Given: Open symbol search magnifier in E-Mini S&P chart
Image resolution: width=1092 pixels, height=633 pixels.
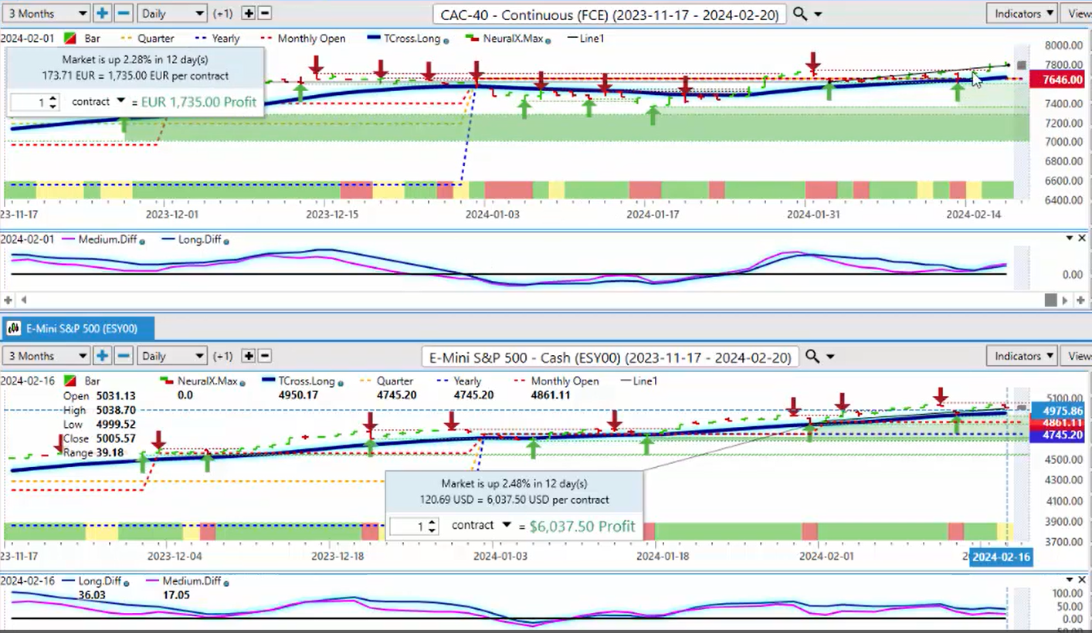Looking at the screenshot, I should [x=812, y=357].
